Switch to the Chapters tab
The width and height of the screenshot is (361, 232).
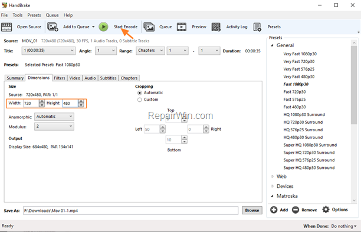129,78
